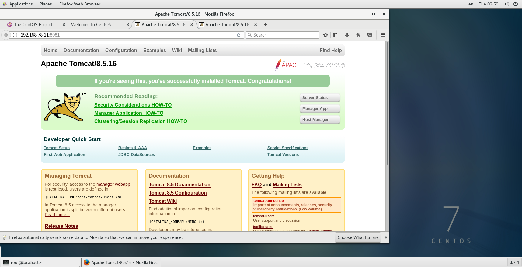Open Clustering/Session Replication HOW-TO link
Image resolution: width=522 pixels, height=267 pixels.
pos(141,121)
